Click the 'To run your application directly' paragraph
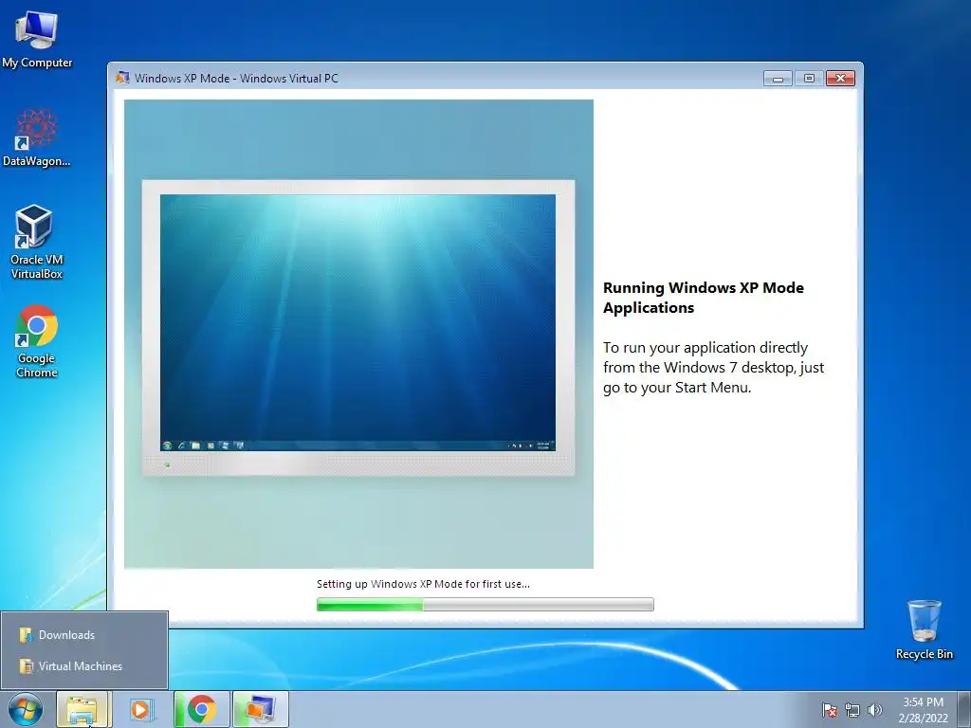 click(x=713, y=367)
